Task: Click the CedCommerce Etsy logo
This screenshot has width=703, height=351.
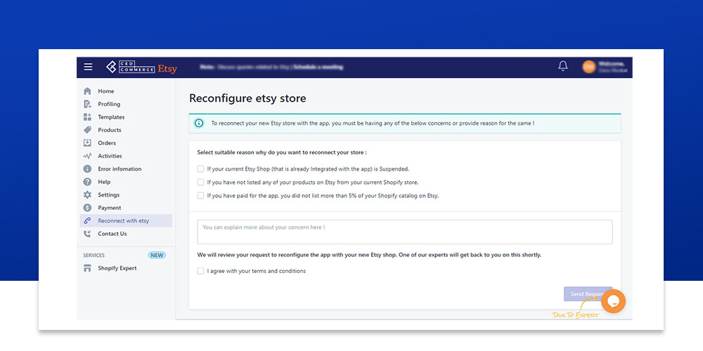Action: (142, 67)
